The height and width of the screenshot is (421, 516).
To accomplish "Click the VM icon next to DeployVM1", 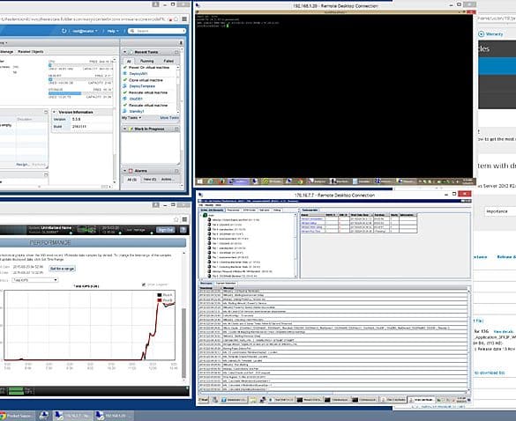I will pos(125,74).
